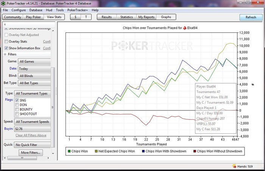Open the All Tournament Speeds dropdown
Image resolution: width=265 pixels, height=171 pixels.
click(33, 122)
